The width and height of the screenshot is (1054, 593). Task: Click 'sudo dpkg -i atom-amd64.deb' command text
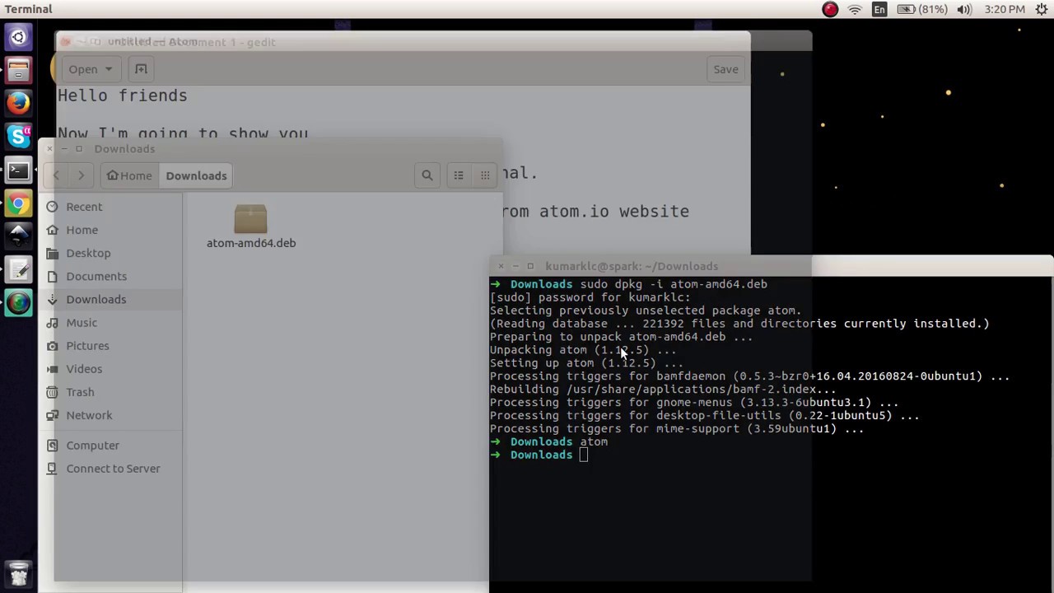[674, 284]
